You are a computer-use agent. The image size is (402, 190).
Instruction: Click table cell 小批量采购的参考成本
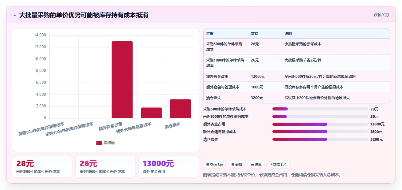(303, 44)
